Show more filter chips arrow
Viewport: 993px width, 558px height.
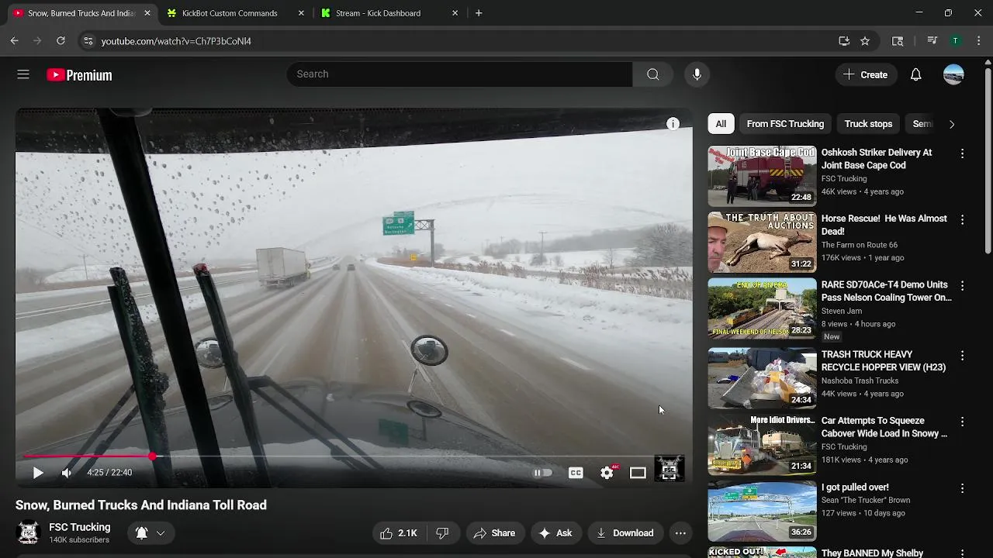point(952,124)
